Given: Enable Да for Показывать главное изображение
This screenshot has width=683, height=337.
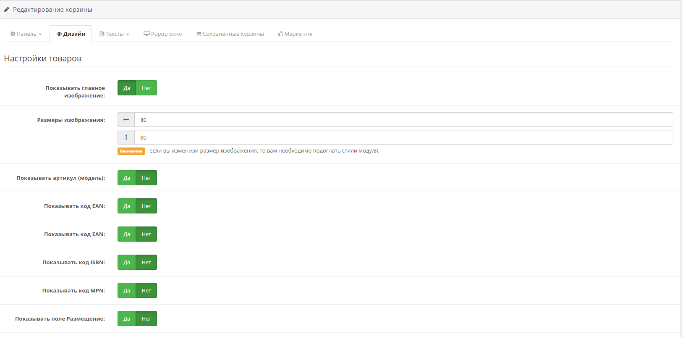Looking at the screenshot, I should 127,88.
